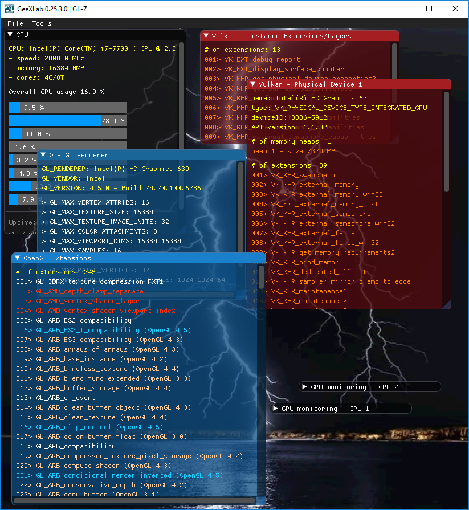
Task: Collapse the Vulkan Instance Extensions/Layers window
Action: pyautogui.click(x=206, y=36)
